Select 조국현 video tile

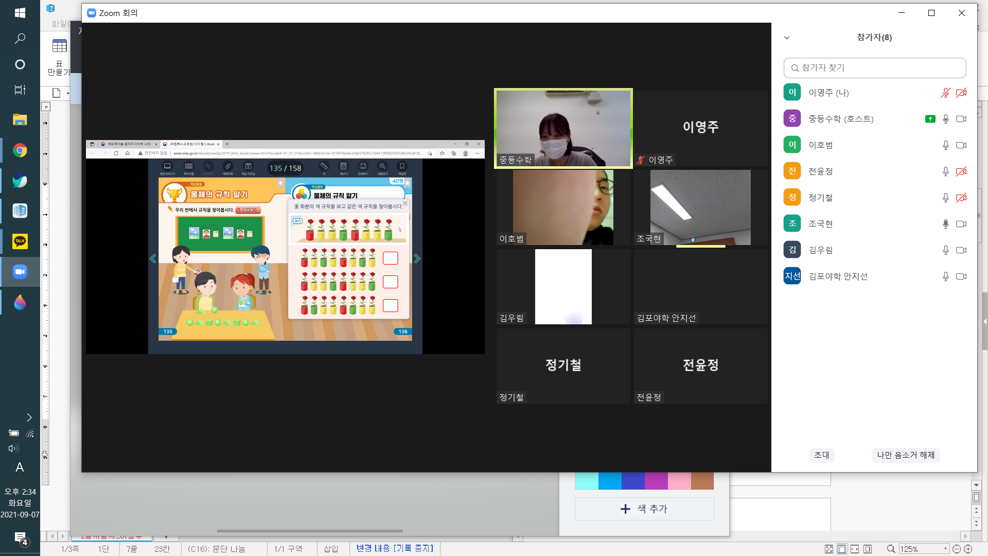click(700, 207)
